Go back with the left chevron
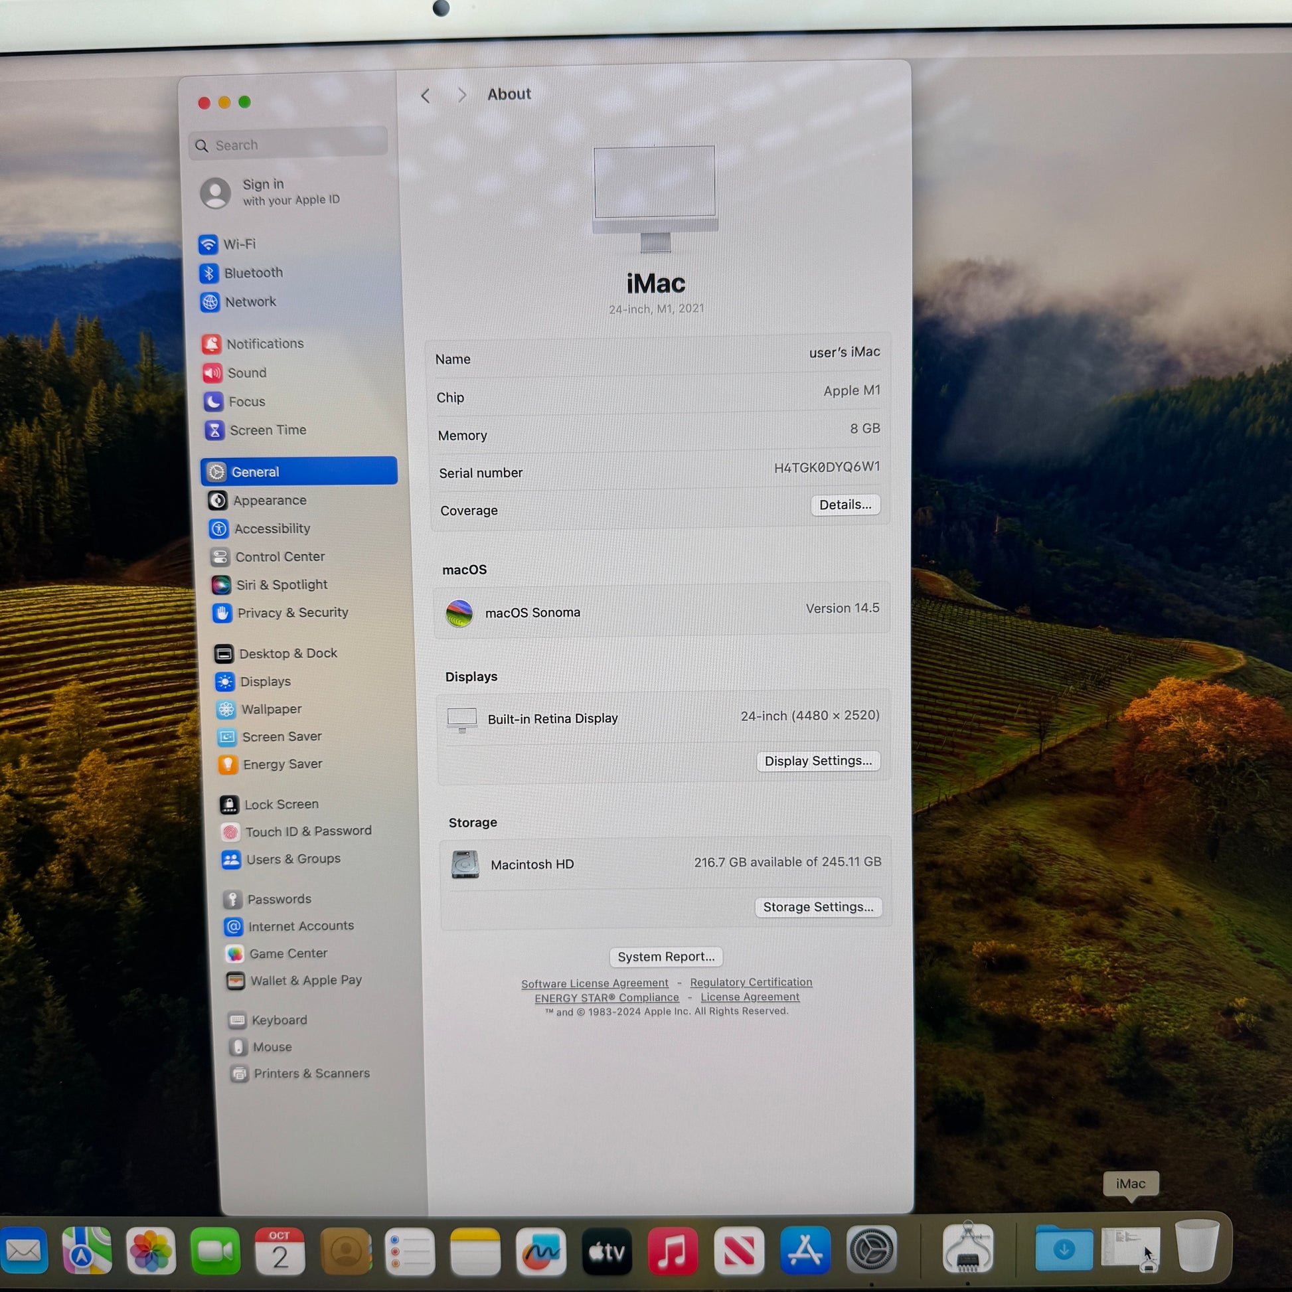This screenshot has width=1292, height=1292. point(426,96)
